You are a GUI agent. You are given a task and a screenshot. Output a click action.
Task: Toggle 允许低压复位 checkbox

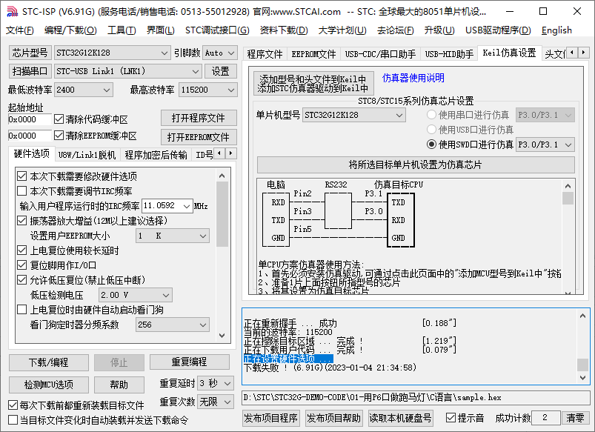[x=22, y=280]
